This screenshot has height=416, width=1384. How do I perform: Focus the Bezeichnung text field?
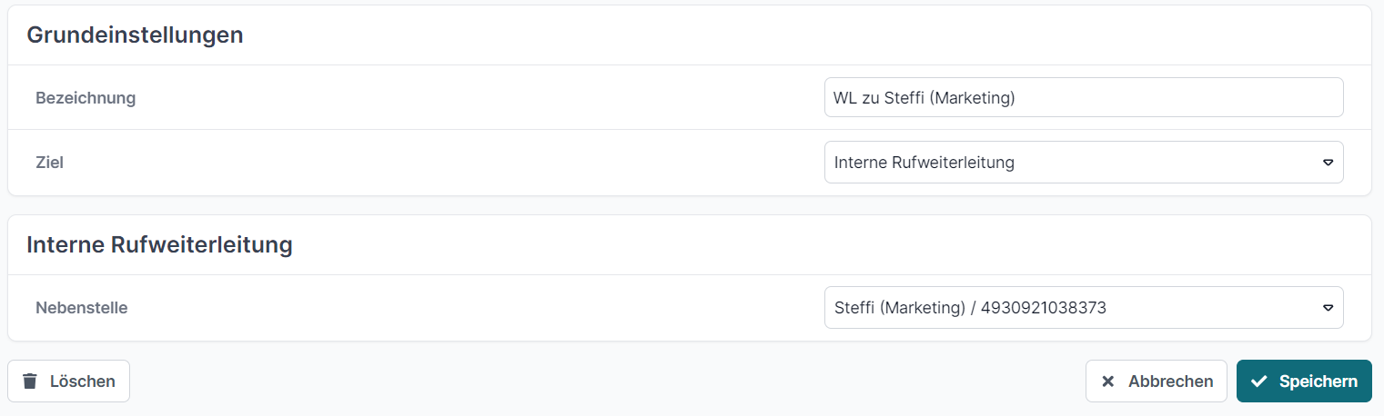point(1083,97)
